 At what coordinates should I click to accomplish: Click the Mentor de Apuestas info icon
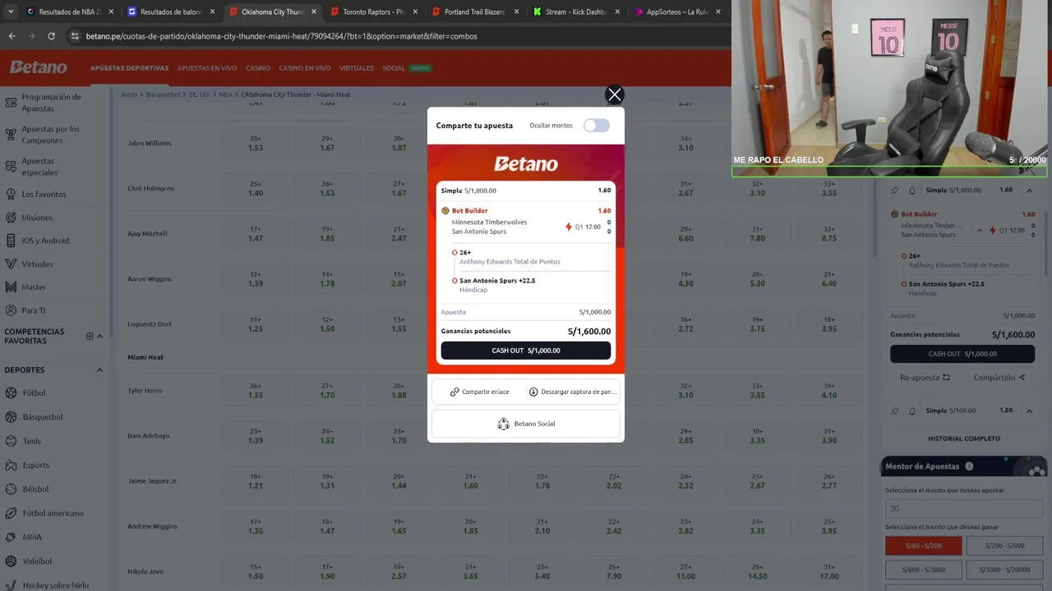pos(969,466)
